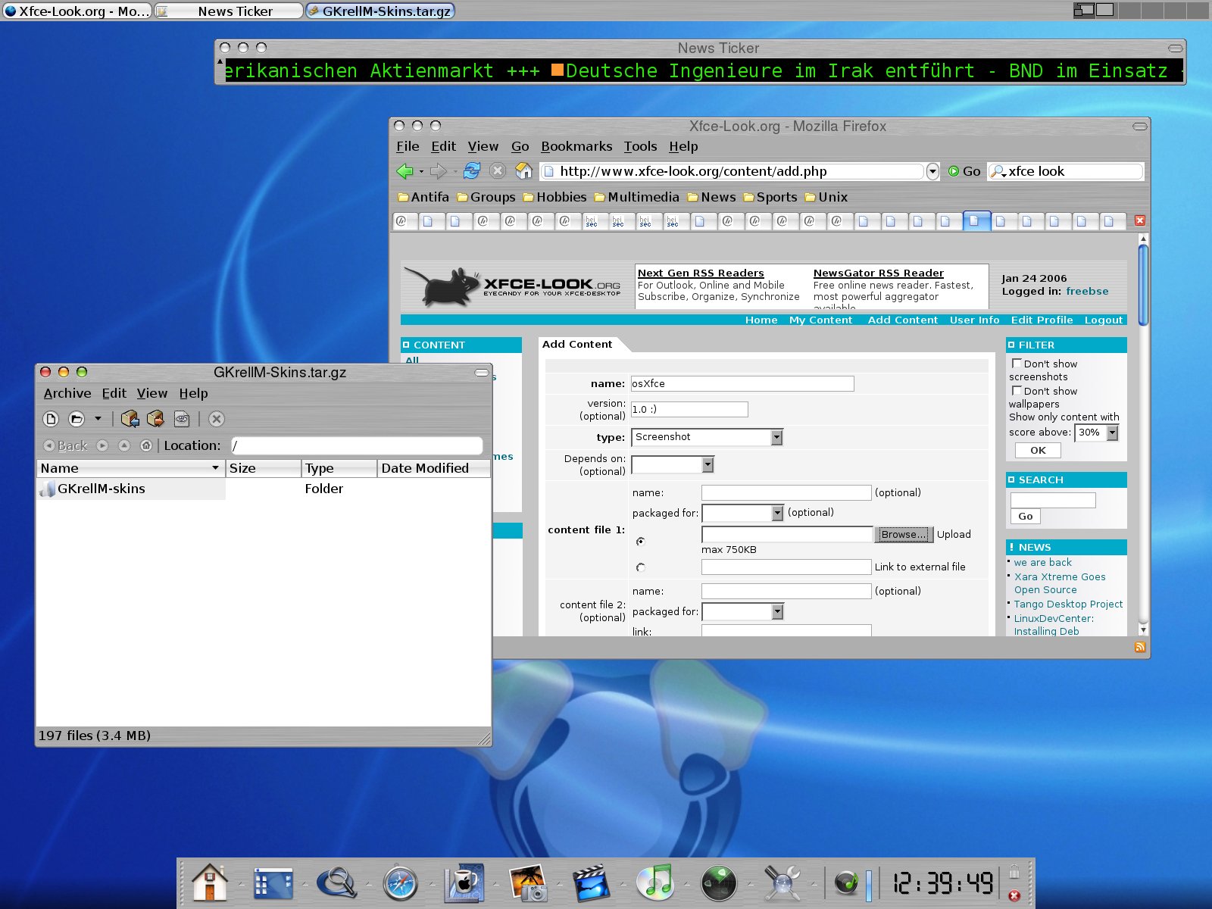Open packaged for dropdown of content file 1
Image resolution: width=1212 pixels, height=909 pixels.
(x=742, y=513)
